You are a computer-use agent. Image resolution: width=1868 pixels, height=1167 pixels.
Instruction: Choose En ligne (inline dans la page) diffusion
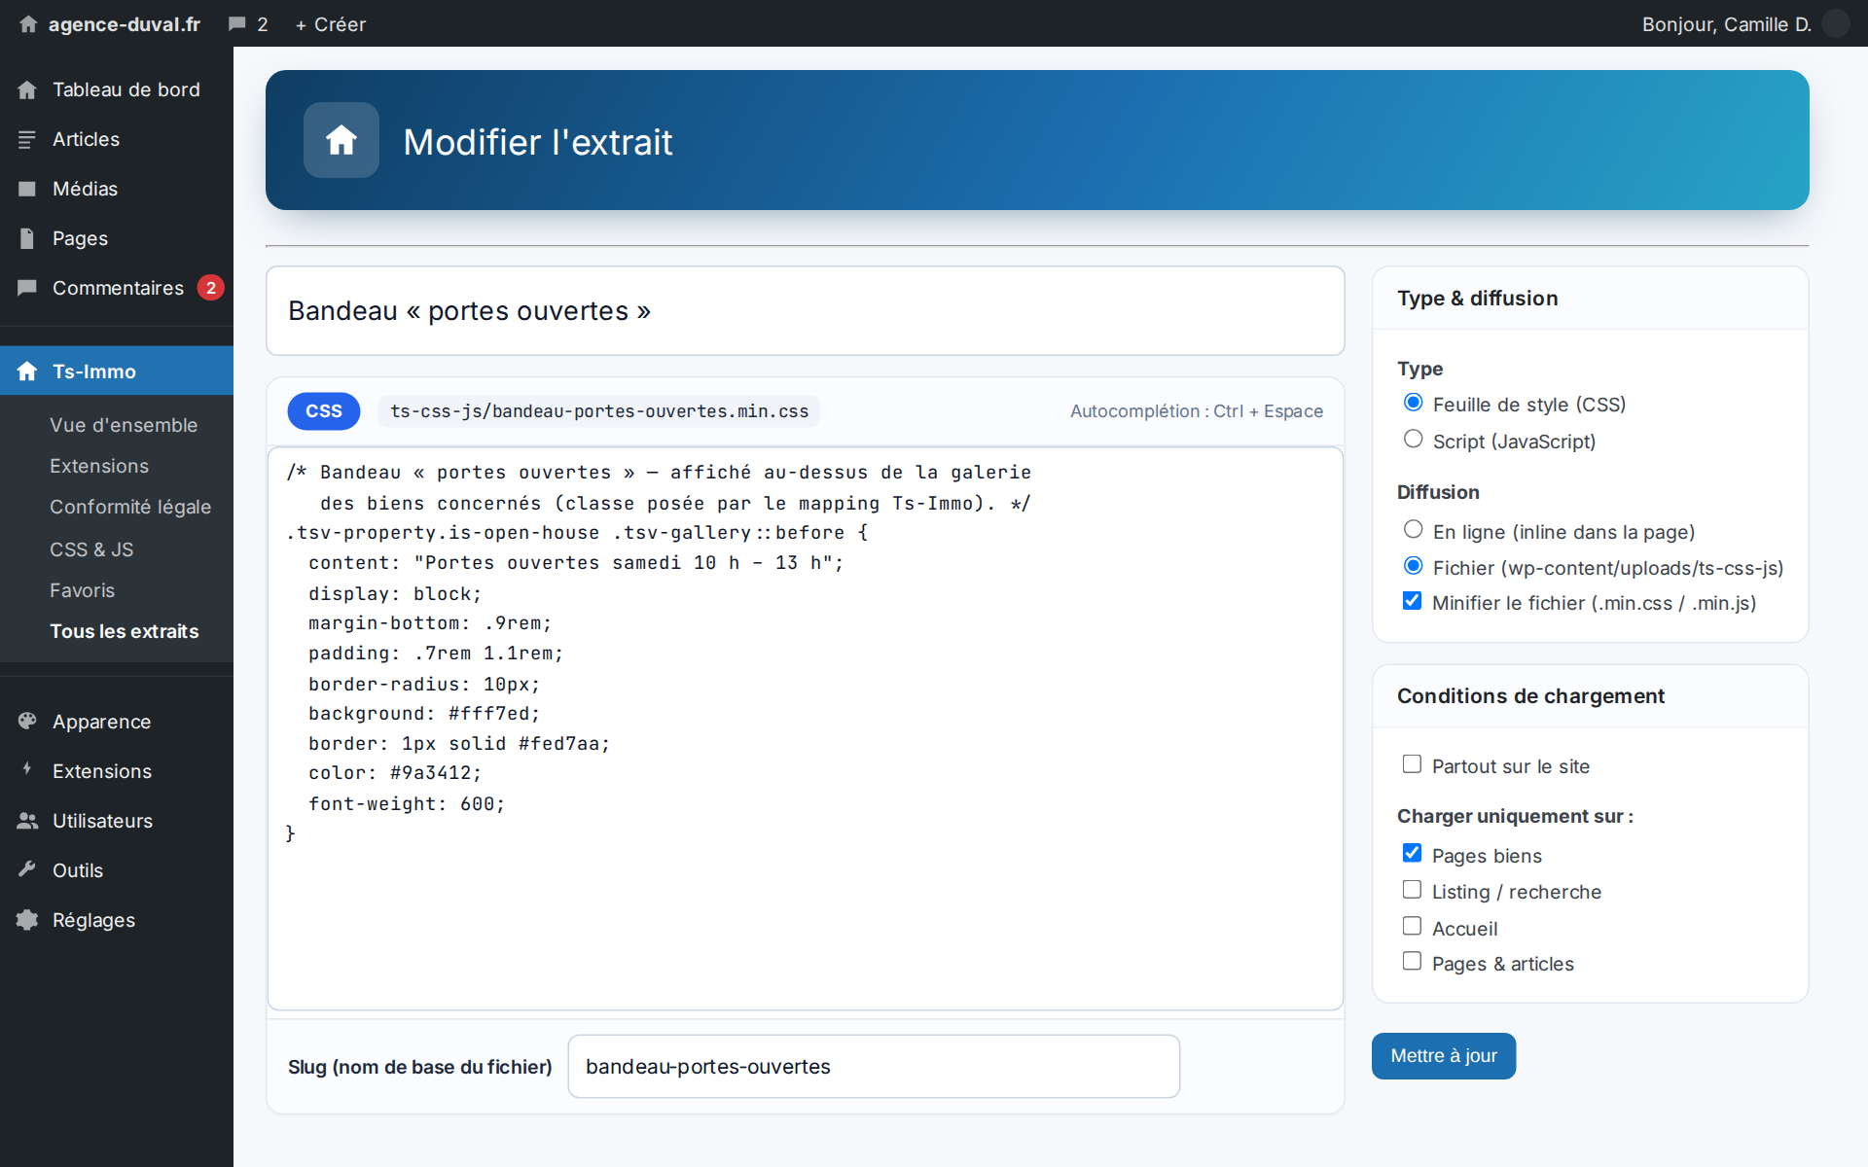(x=1414, y=530)
